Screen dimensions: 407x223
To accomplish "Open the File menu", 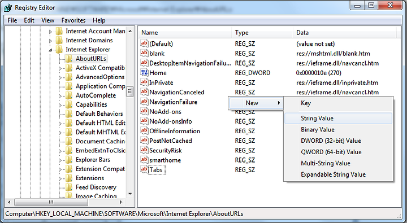I will pyautogui.click(x=12, y=20).
